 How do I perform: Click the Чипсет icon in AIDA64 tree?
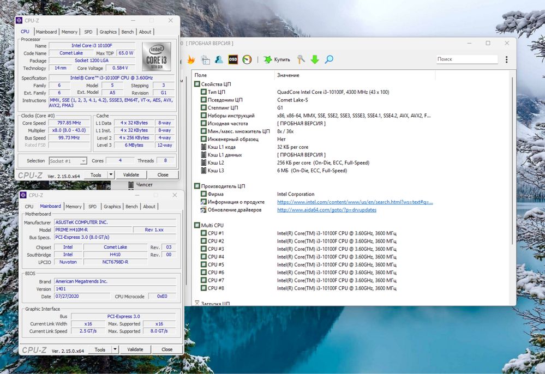coord(131,185)
